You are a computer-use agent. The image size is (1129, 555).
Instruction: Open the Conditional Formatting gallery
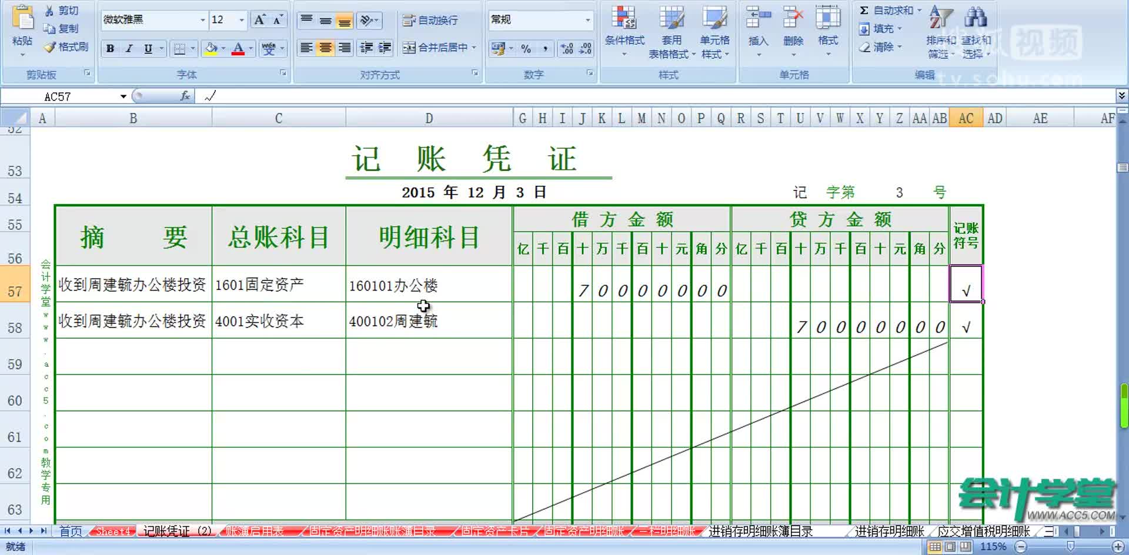tap(623, 32)
